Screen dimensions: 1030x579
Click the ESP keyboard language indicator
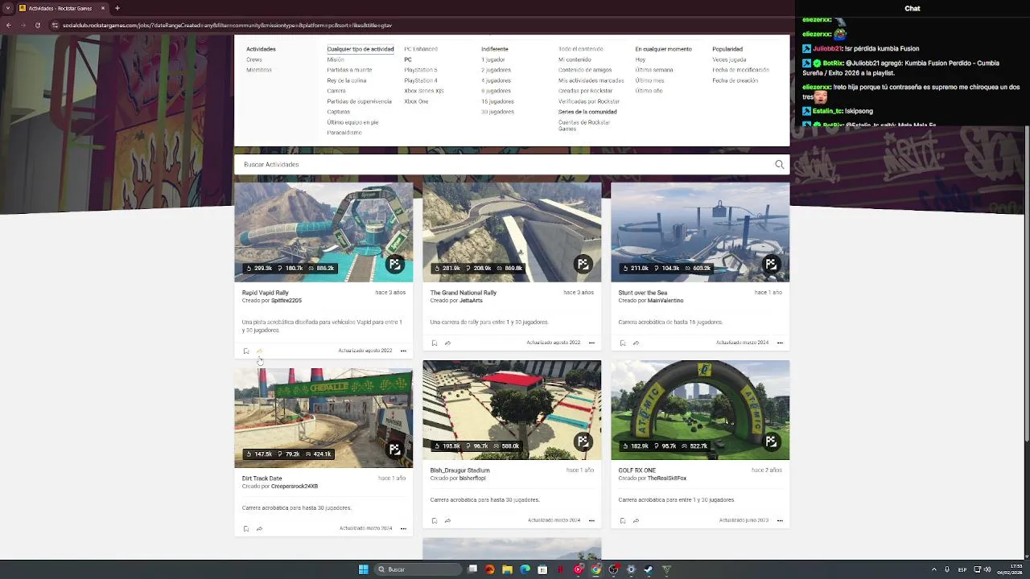click(x=962, y=569)
